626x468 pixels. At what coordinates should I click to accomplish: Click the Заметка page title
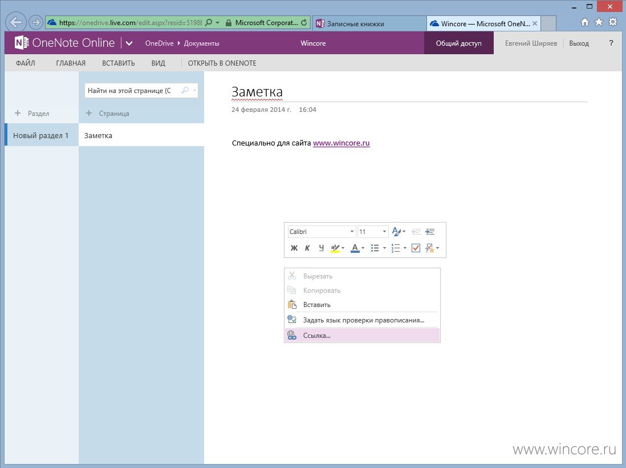point(257,92)
